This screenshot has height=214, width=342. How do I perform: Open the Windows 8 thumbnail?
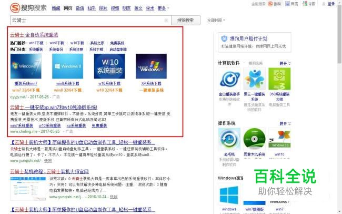tap(68, 66)
